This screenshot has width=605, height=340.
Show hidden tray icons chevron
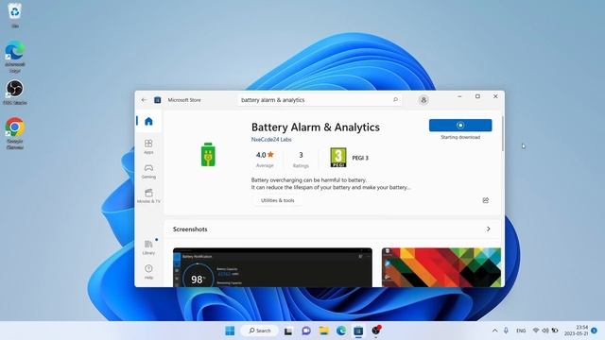click(x=494, y=331)
